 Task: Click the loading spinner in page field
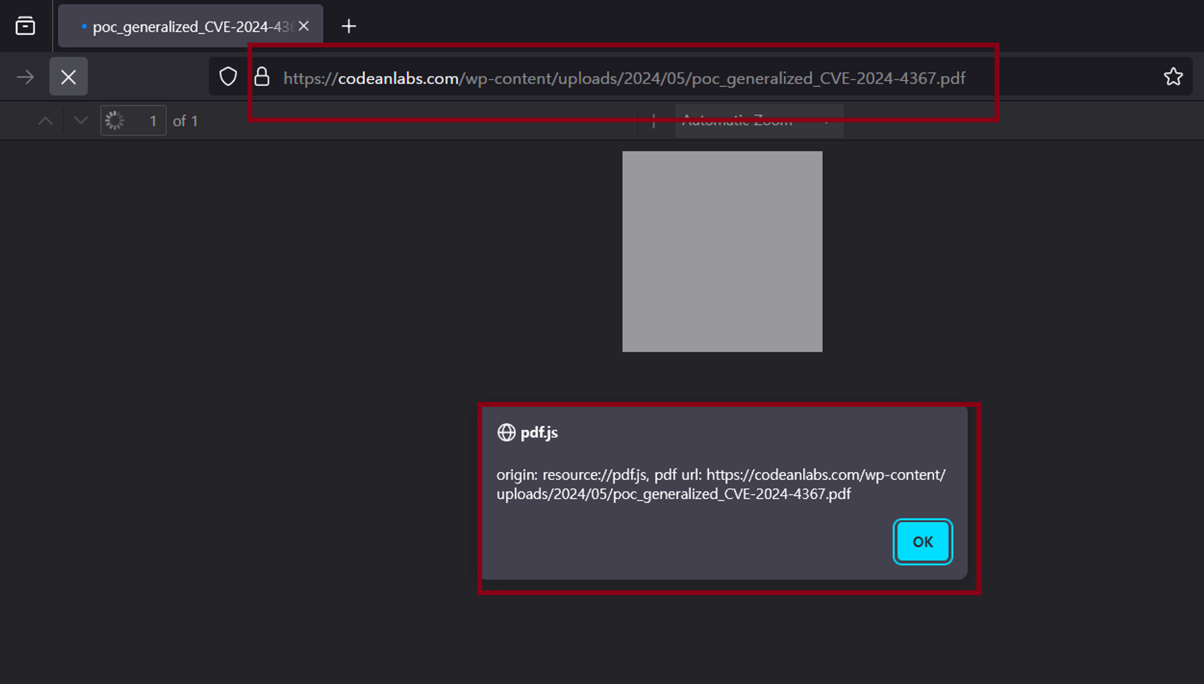[x=114, y=121]
